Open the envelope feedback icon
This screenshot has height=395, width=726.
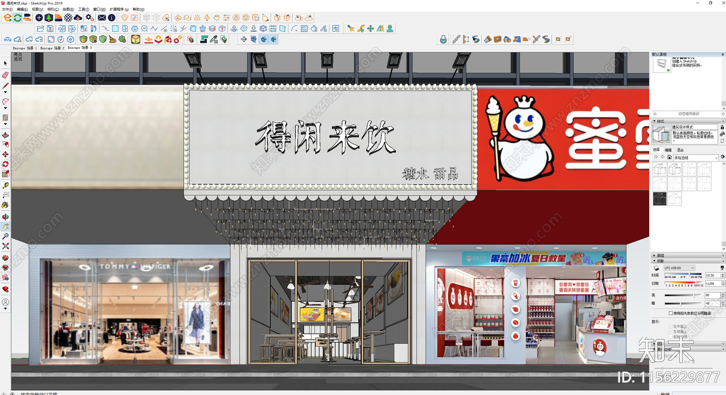(x=102, y=18)
